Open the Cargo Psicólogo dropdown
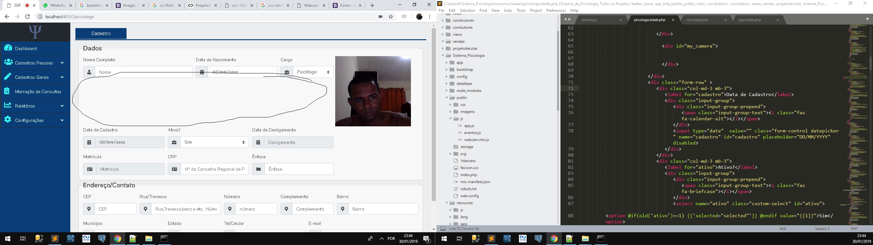 click(x=313, y=72)
